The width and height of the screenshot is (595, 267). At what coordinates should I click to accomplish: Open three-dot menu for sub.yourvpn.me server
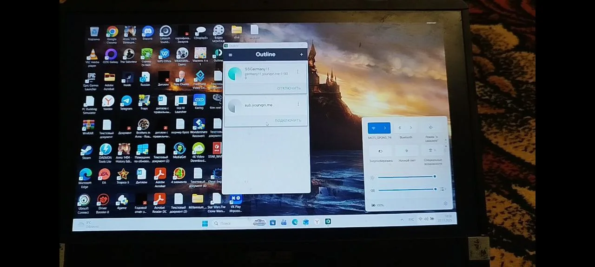[x=298, y=104]
